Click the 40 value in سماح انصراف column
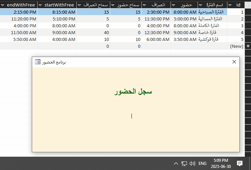251x170 pixels. click(x=93, y=32)
